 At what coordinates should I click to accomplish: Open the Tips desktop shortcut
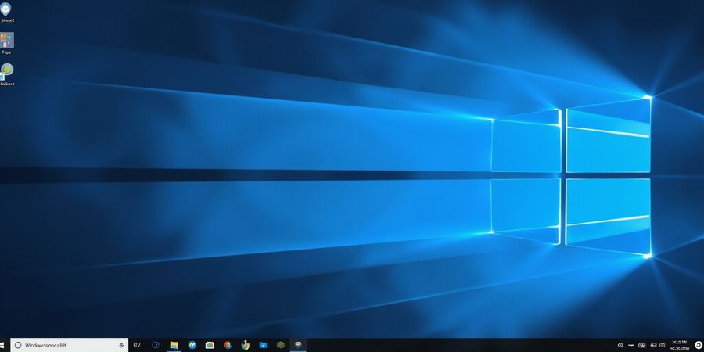(7, 43)
